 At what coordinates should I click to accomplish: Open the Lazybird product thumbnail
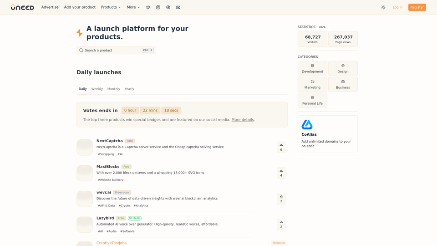[x=85, y=225]
